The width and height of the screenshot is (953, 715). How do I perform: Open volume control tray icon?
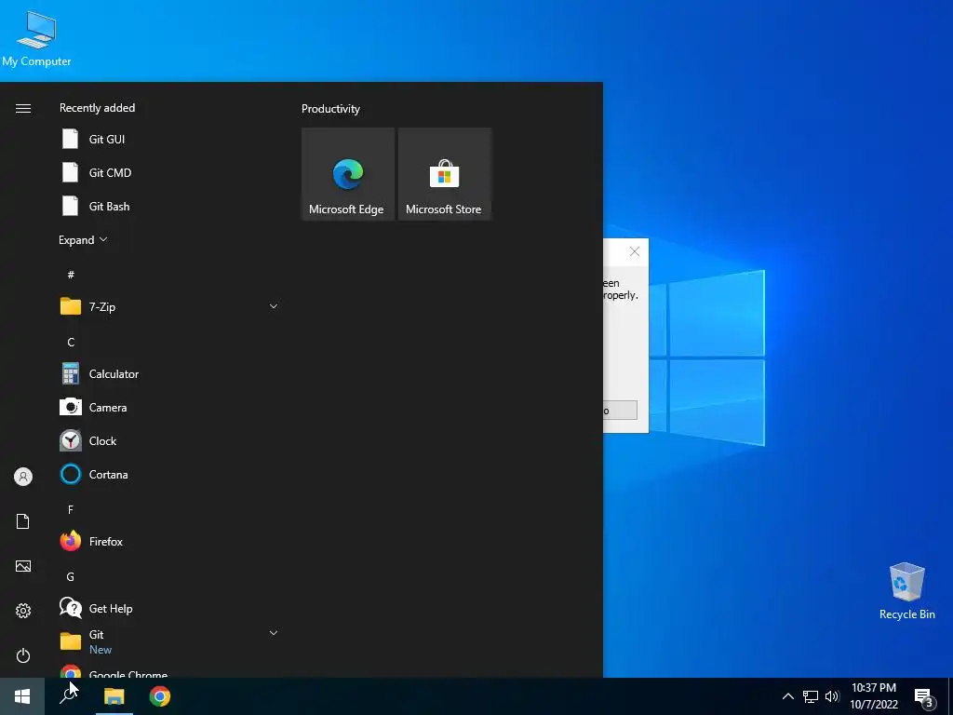tap(832, 696)
